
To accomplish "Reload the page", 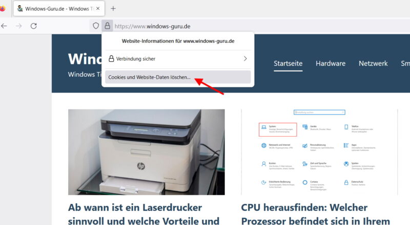I will pyautogui.click(x=33, y=26).
